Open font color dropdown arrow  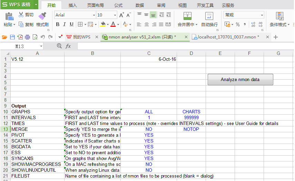[118, 24]
